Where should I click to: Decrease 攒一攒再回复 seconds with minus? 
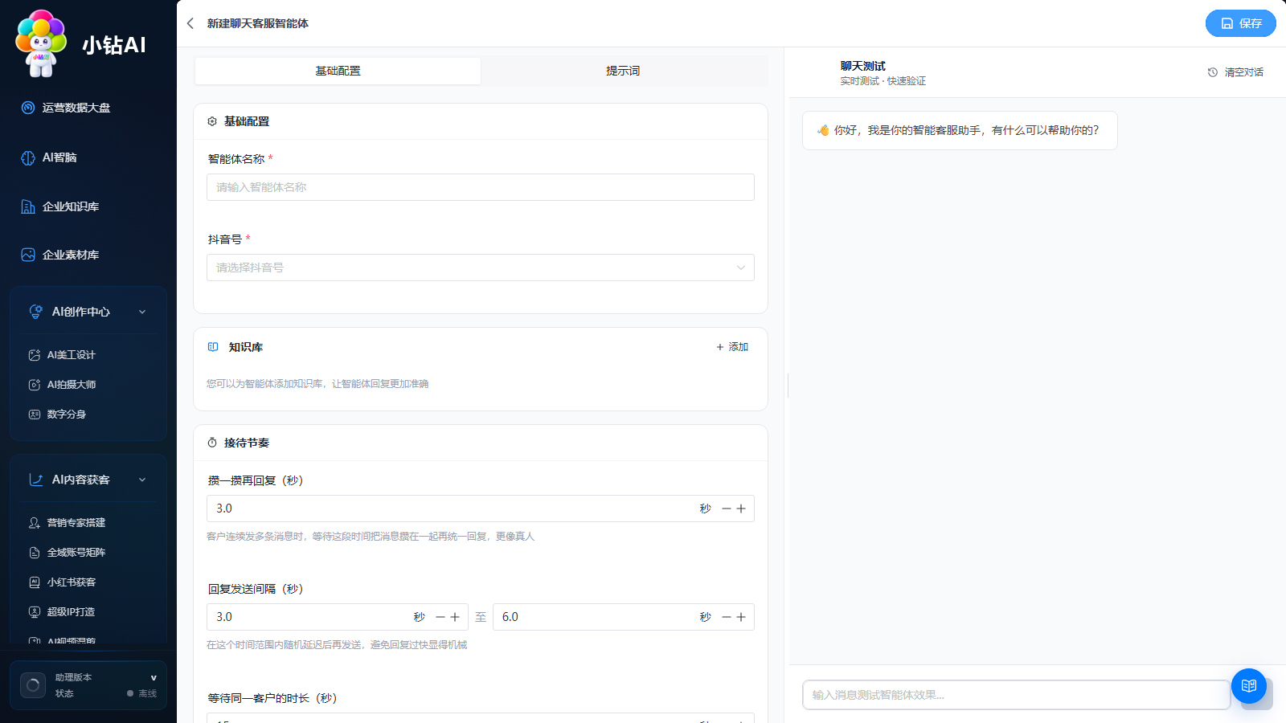[727, 509]
